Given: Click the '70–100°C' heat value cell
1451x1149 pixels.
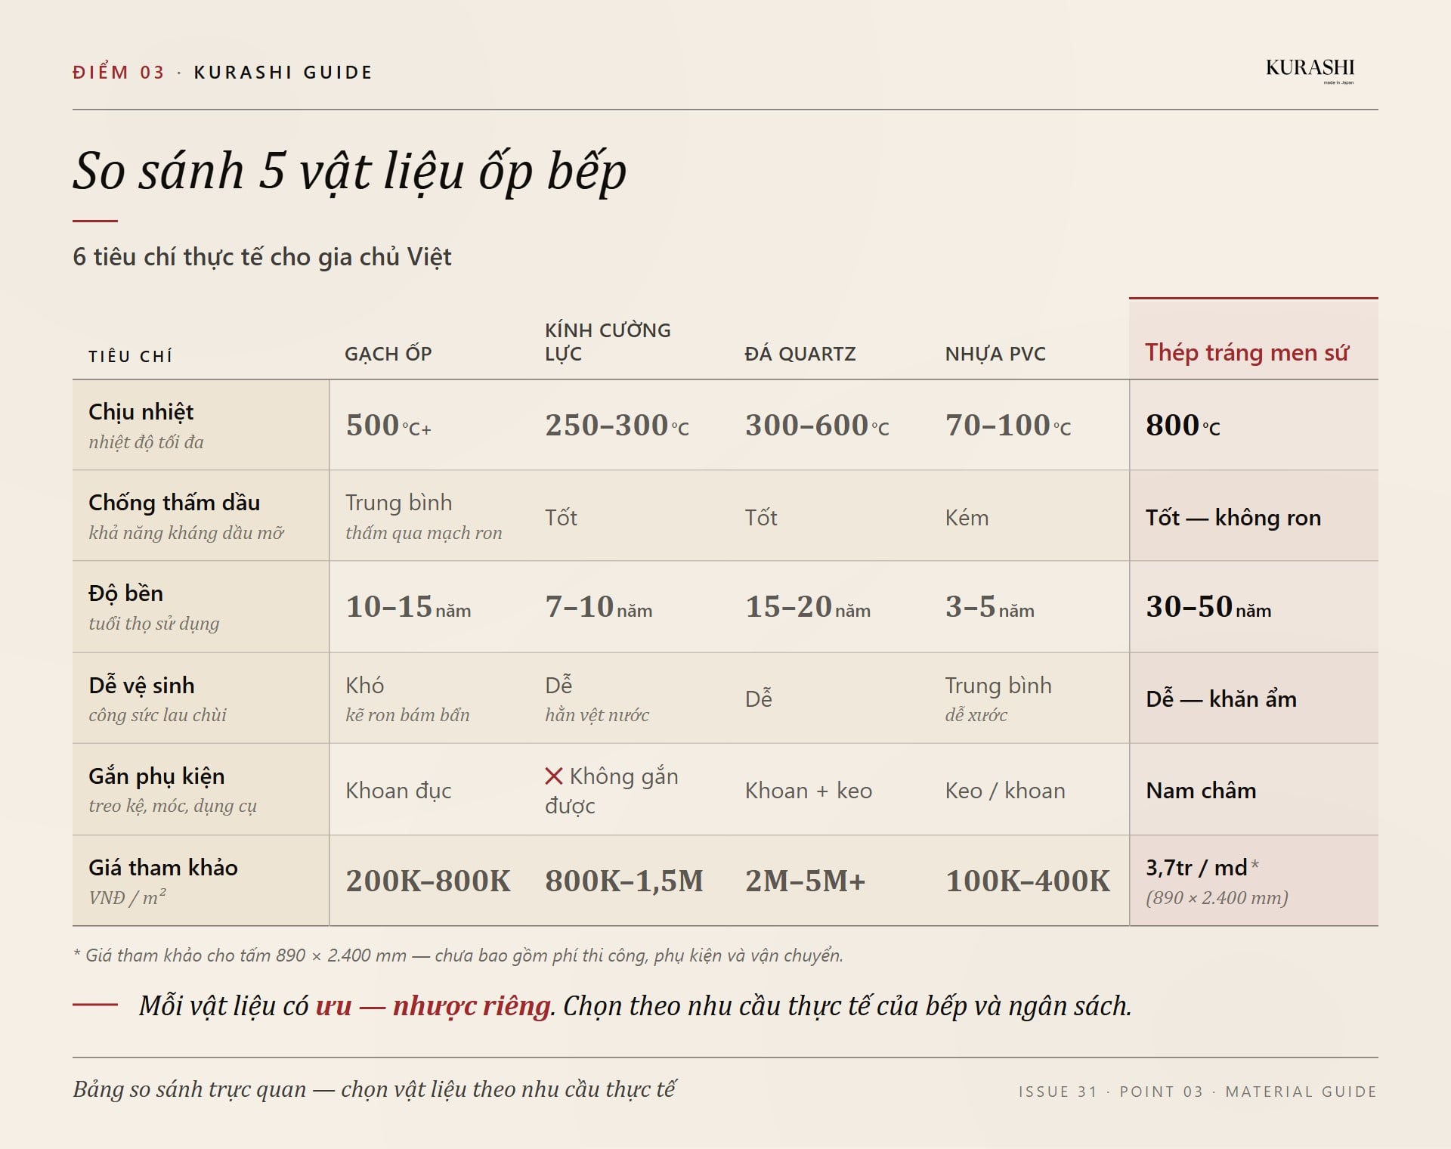Looking at the screenshot, I should point(1008,426).
